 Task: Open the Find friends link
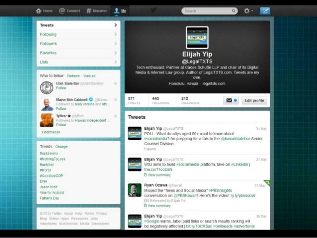pos(51,132)
